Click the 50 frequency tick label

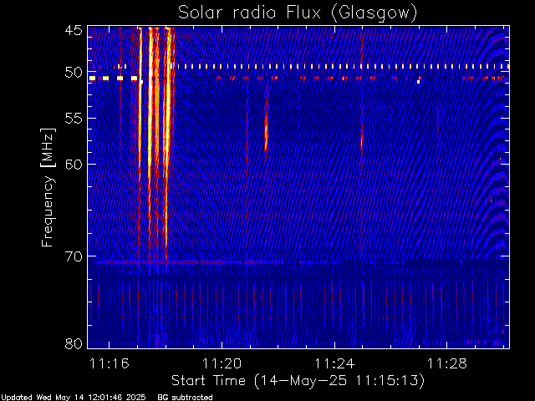point(74,73)
